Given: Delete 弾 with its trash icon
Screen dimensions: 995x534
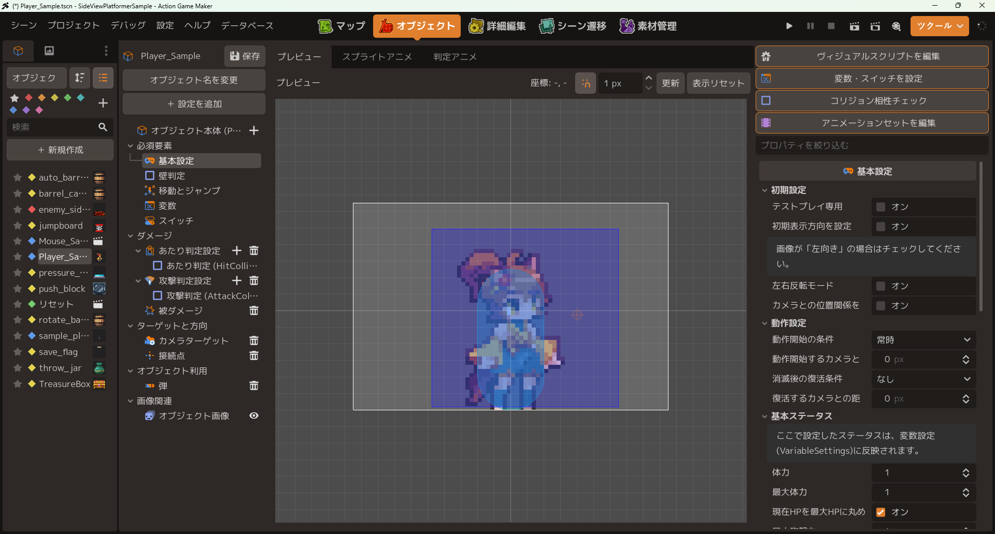Looking at the screenshot, I should 254,385.
